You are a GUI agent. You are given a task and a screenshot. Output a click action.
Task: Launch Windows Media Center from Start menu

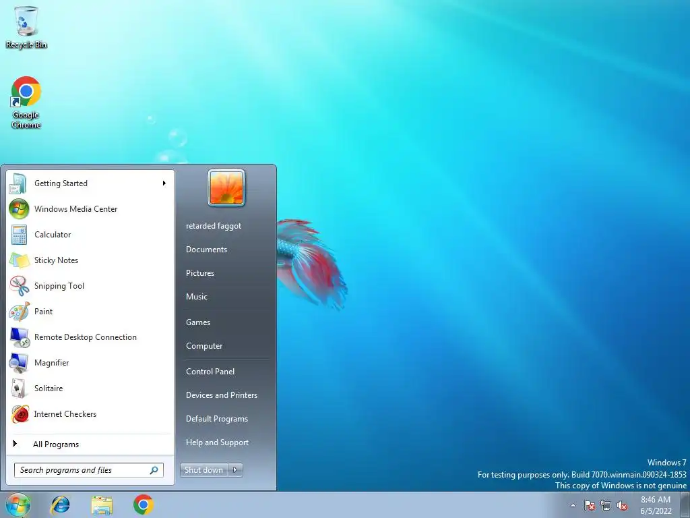click(90, 209)
